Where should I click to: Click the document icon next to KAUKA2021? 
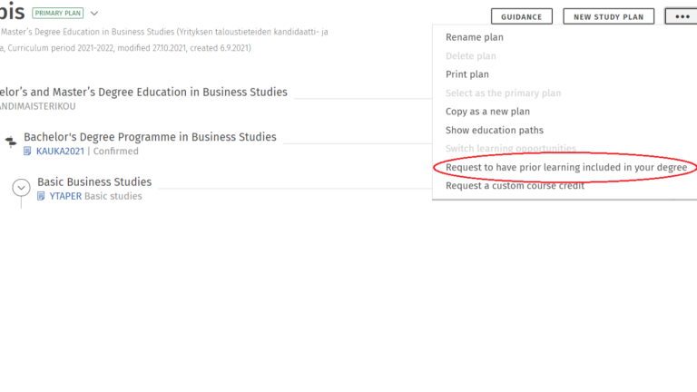(x=28, y=152)
